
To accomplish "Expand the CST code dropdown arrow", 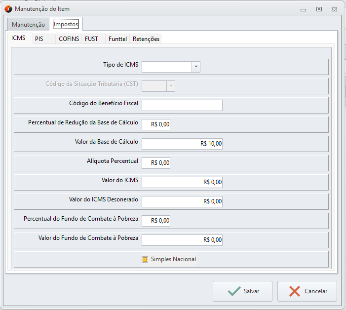I will point(171,86).
